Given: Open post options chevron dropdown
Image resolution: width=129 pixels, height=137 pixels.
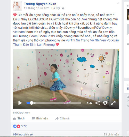Looking at the screenshot, I should pos(118,3).
